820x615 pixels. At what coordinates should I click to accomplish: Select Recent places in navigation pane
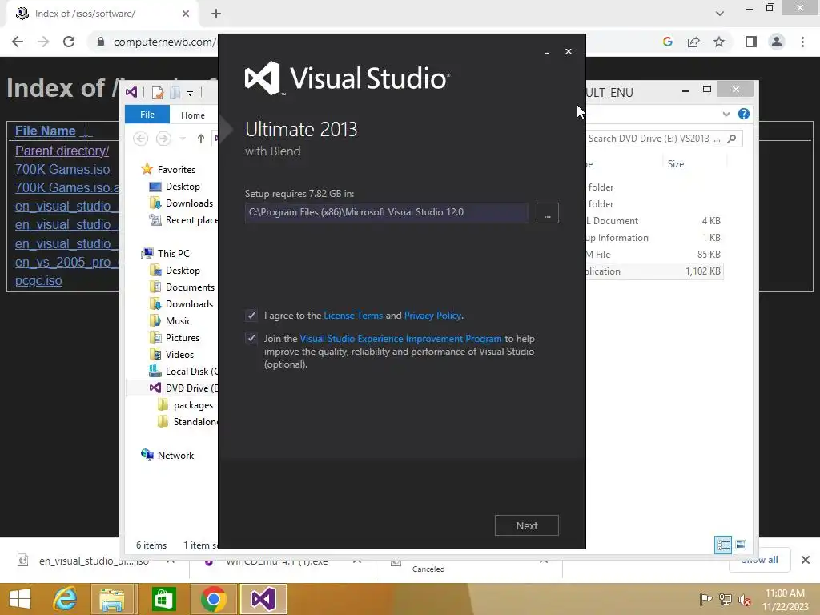coord(183,220)
